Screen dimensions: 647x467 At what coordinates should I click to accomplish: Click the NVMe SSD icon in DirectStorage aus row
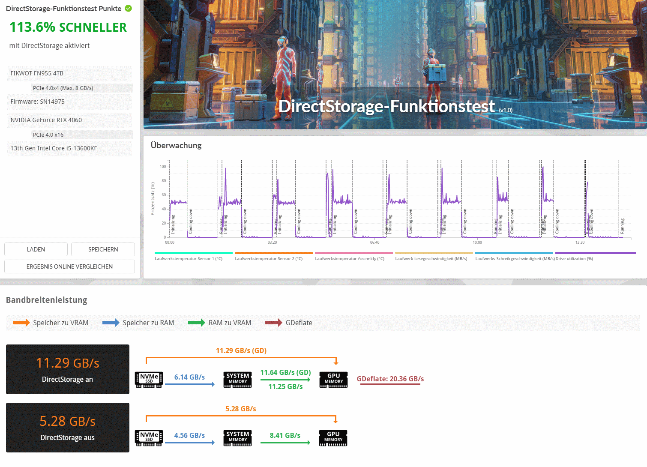click(x=149, y=438)
